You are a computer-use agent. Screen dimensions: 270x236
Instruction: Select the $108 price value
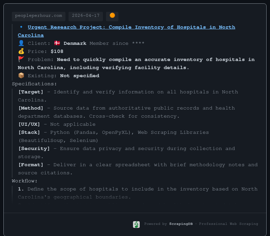[x=57, y=51]
